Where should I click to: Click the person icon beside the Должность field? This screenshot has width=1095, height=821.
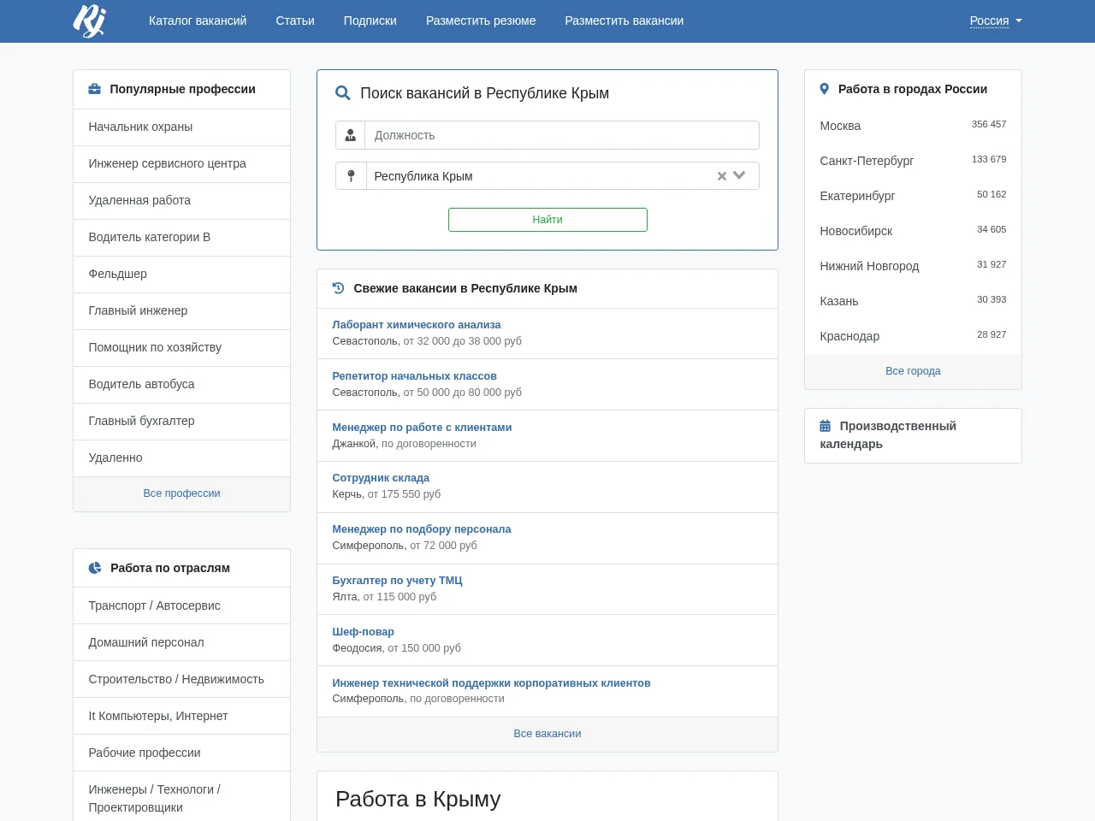(x=351, y=135)
